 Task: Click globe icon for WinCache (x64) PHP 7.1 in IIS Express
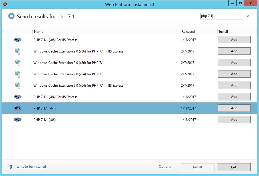click(x=17, y=86)
